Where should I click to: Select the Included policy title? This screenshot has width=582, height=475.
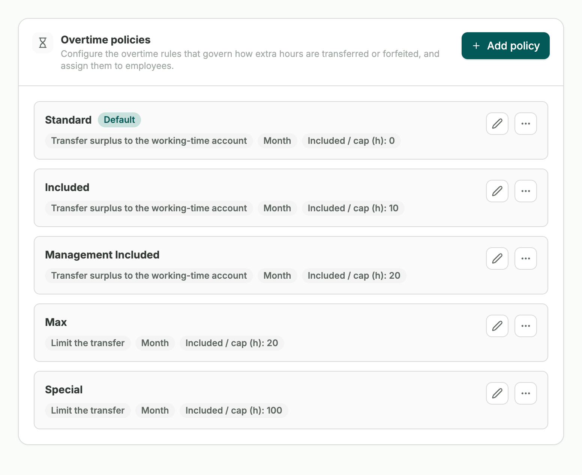point(67,187)
